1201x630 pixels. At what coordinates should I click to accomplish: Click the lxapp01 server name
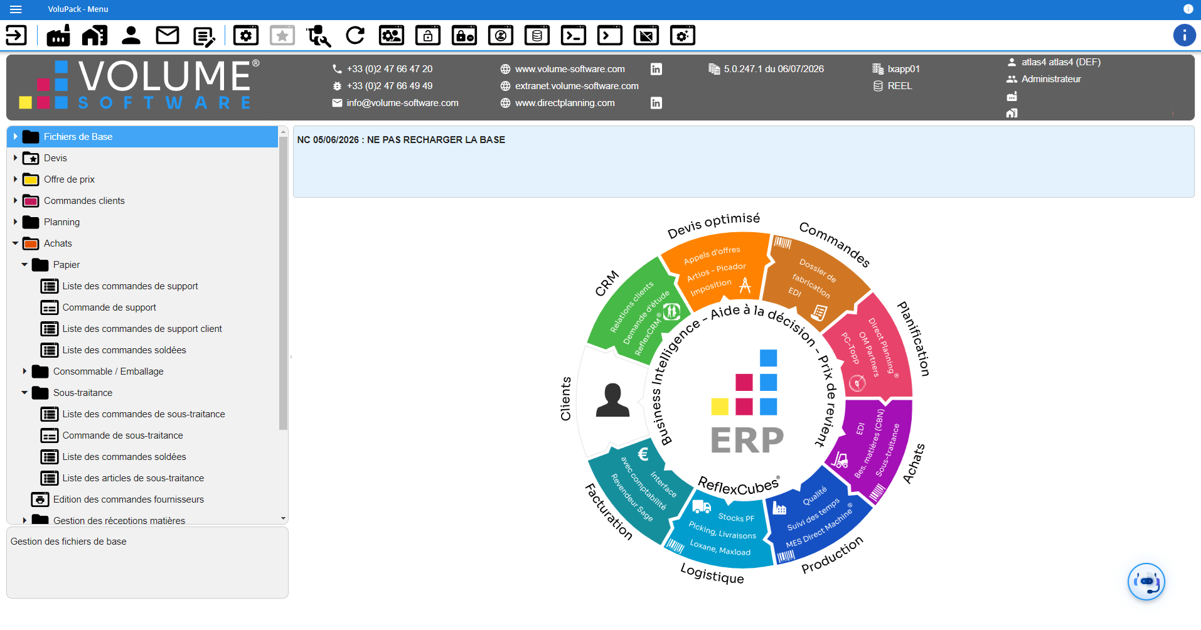pyautogui.click(x=904, y=69)
